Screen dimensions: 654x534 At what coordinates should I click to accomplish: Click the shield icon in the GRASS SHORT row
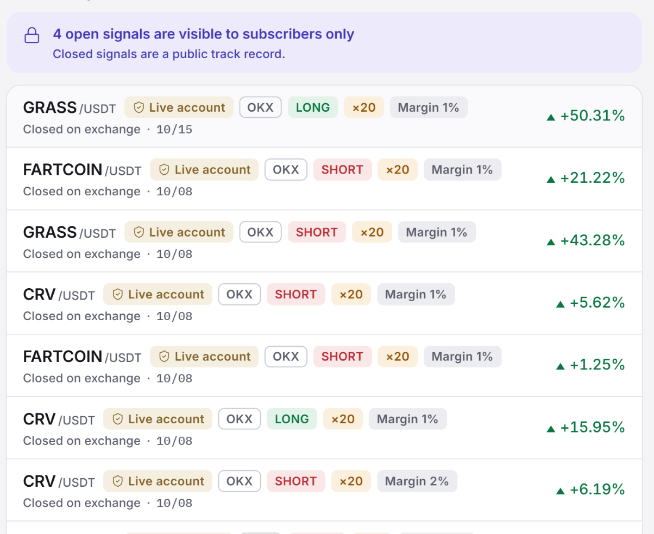coord(139,232)
